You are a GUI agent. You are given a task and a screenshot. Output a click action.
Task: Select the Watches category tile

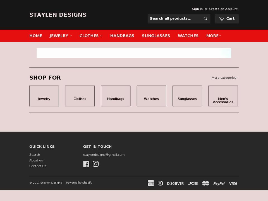[151, 96]
